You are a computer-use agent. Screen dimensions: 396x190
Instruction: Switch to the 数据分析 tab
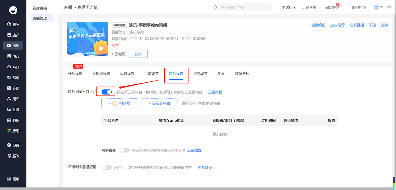(x=242, y=74)
